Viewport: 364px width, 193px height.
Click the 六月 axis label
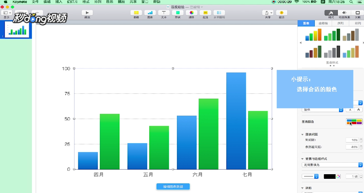pos(198,175)
